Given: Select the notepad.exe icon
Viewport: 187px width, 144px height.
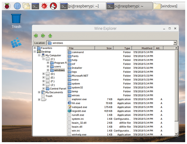Looking at the screenshot, I should click(x=70, y=107).
